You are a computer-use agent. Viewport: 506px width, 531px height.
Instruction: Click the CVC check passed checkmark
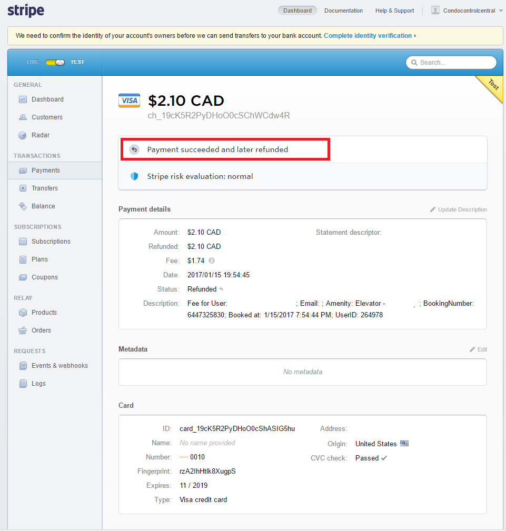point(384,458)
